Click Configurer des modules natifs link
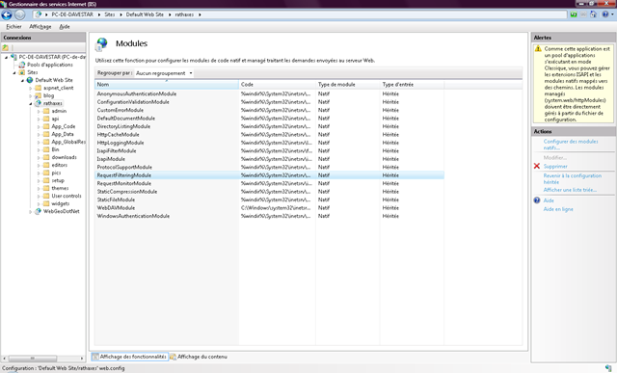This screenshot has height=373, width=617. (571, 145)
